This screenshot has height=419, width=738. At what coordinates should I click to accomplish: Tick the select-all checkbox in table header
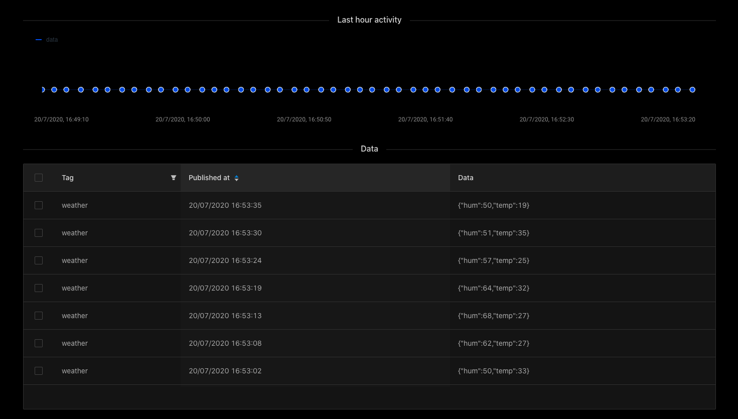tap(39, 178)
